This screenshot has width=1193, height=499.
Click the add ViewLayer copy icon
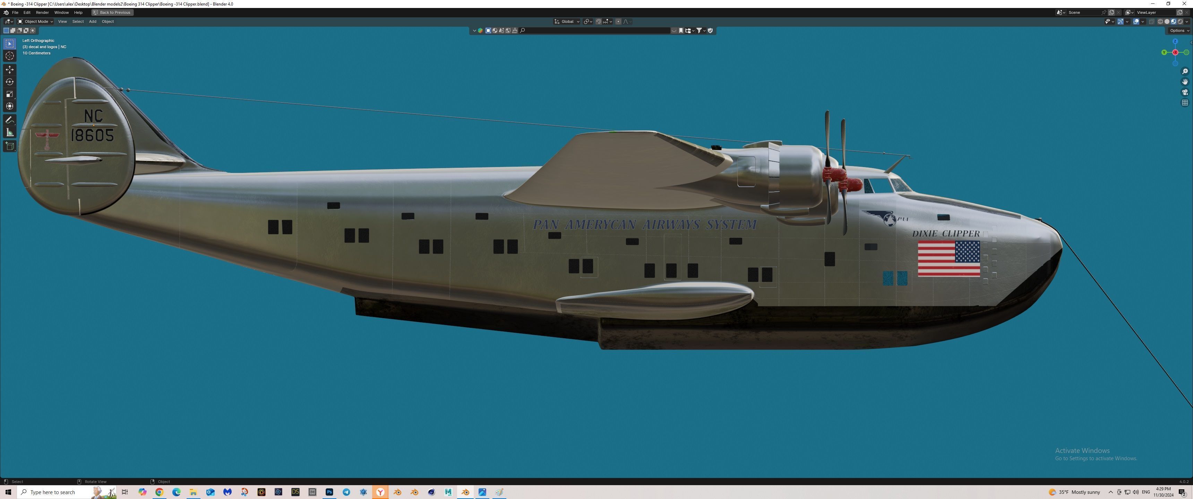pos(1179,12)
